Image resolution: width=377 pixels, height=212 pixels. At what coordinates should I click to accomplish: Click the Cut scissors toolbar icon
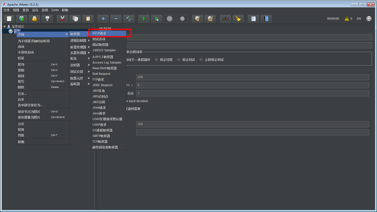pos(62,18)
